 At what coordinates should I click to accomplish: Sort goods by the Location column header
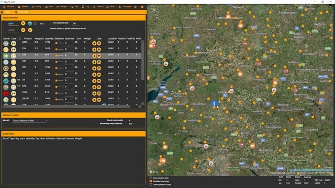[x=112, y=39]
